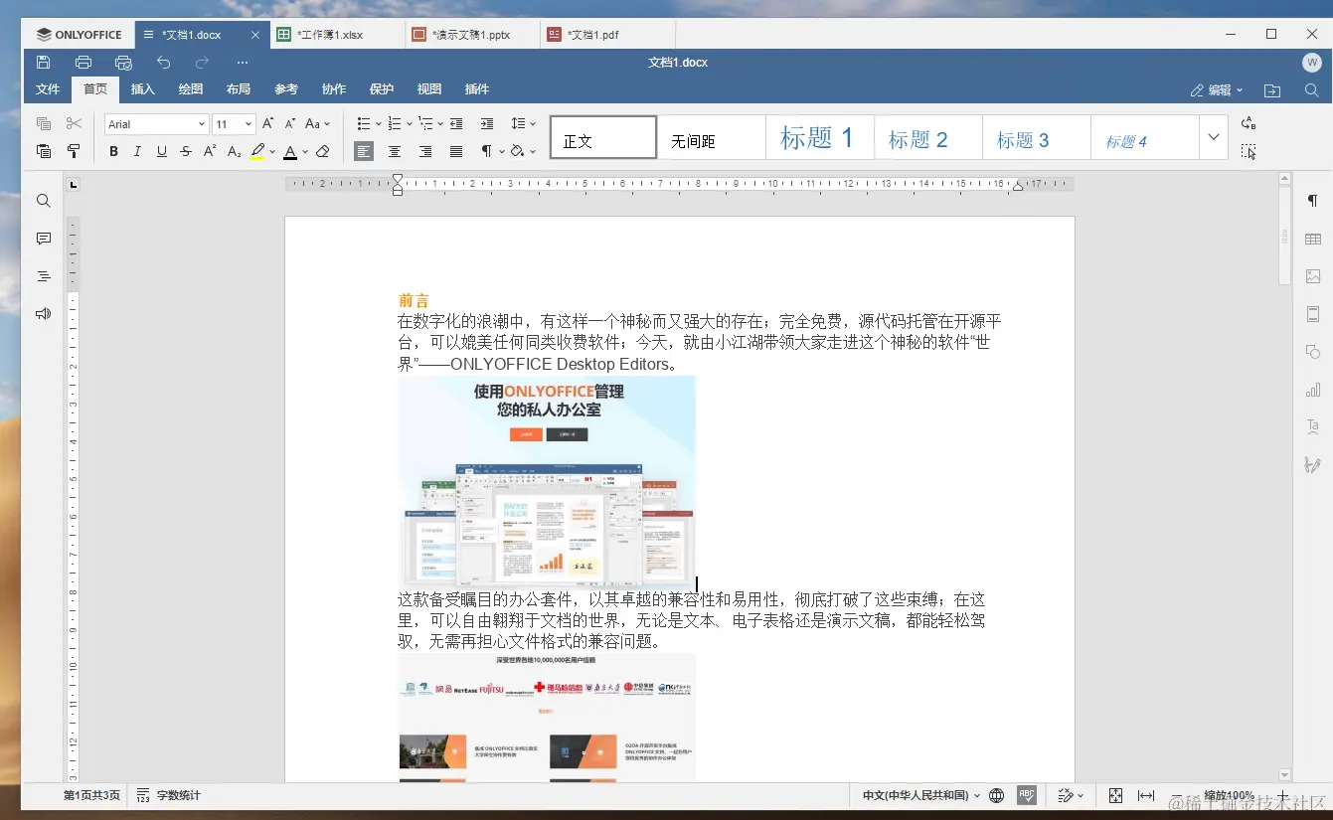The image size is (1333, 820).
Task: Apply the 标题 1 heading style
Action: pos(819,137)
